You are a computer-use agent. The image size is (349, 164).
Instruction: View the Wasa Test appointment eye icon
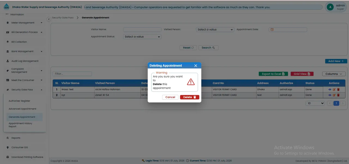point(330,89)
